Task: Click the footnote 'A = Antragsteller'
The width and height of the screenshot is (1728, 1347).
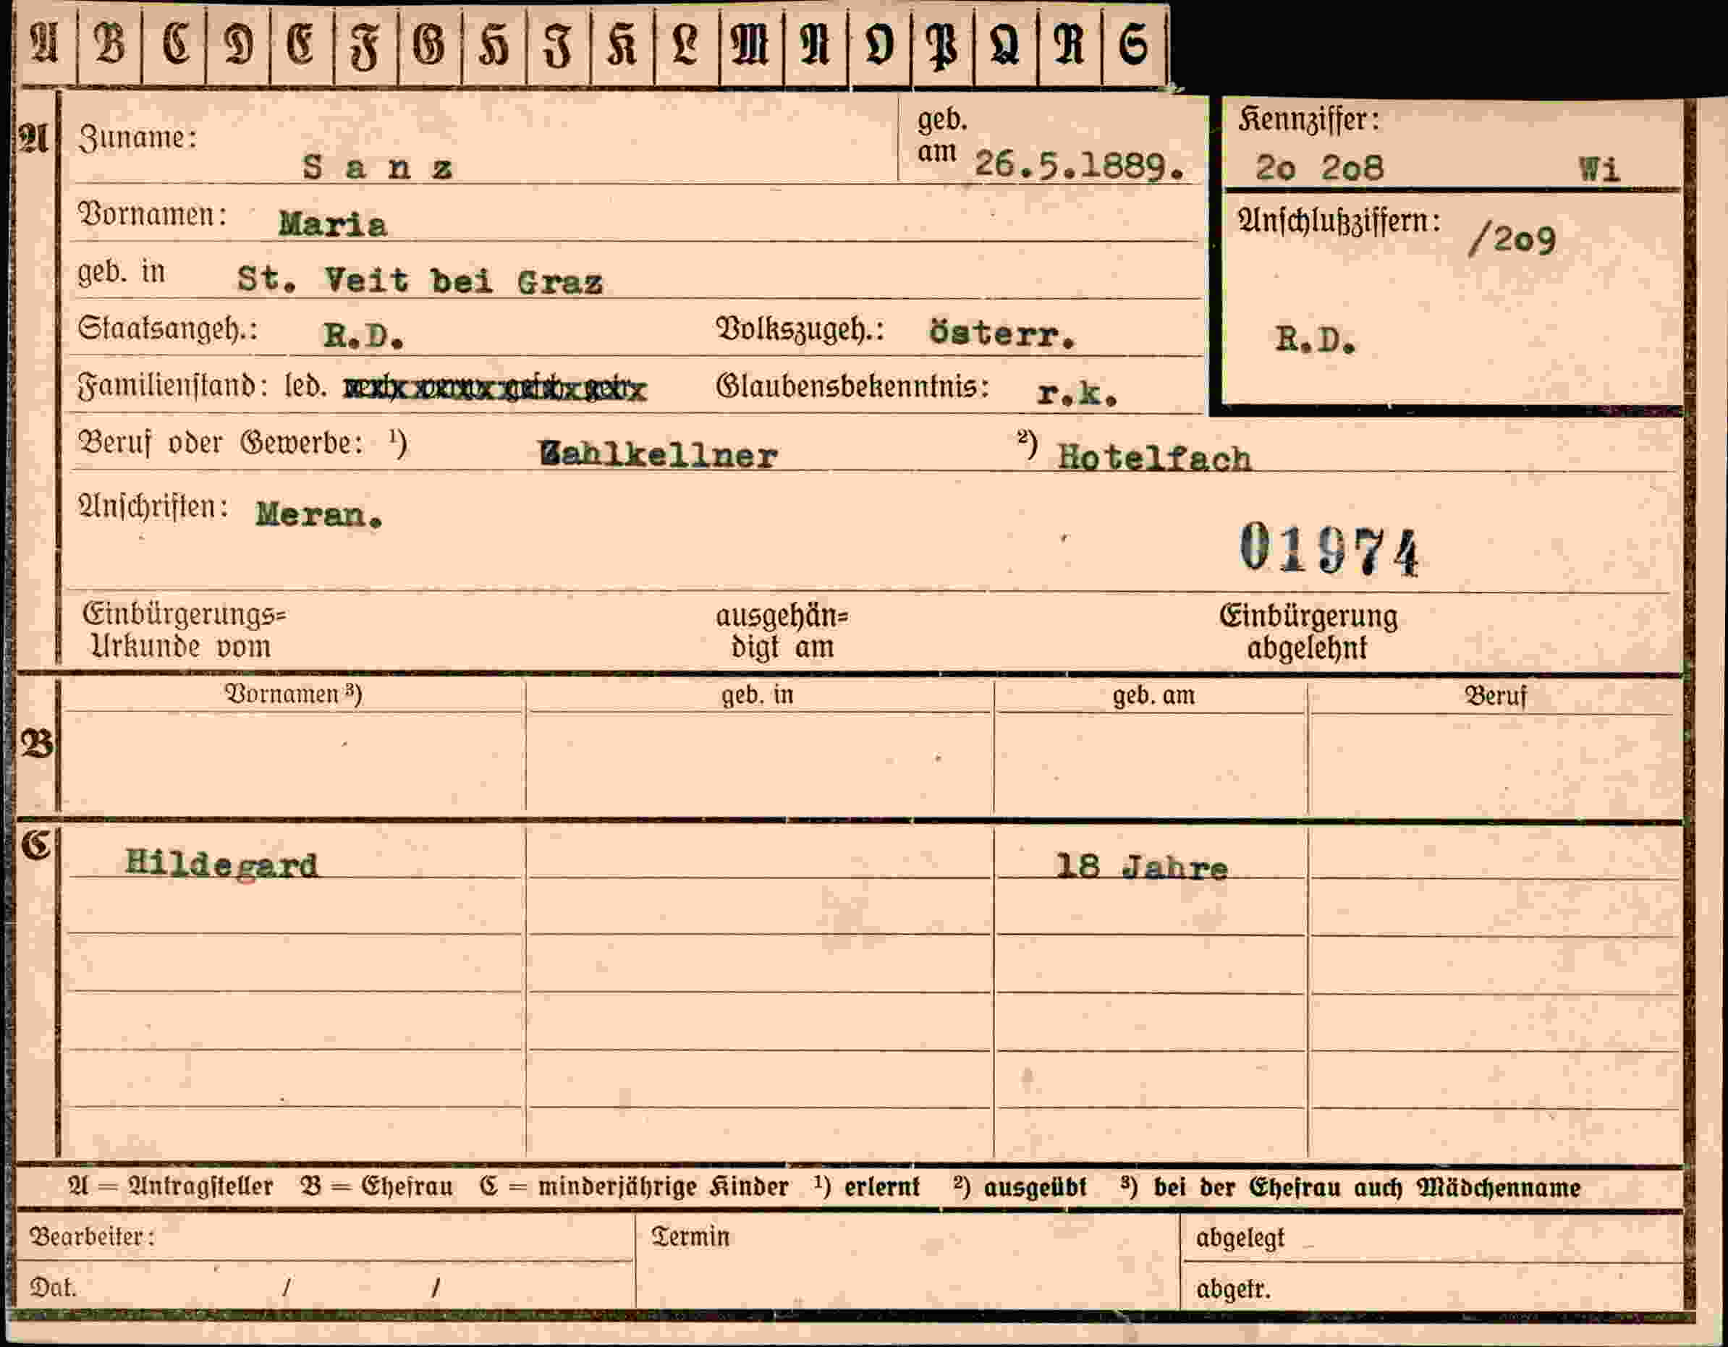Action: [x=171, y=1187]
